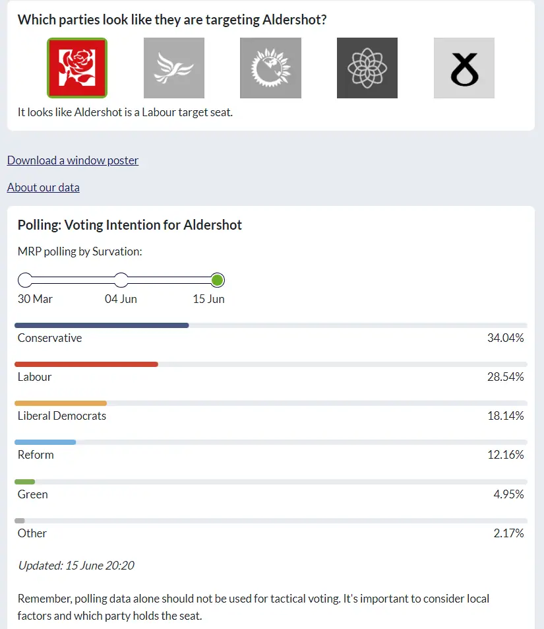Click the Liberal Democrats orange polling bar
This screenshot has height=629, width=544.
point(61,403)
